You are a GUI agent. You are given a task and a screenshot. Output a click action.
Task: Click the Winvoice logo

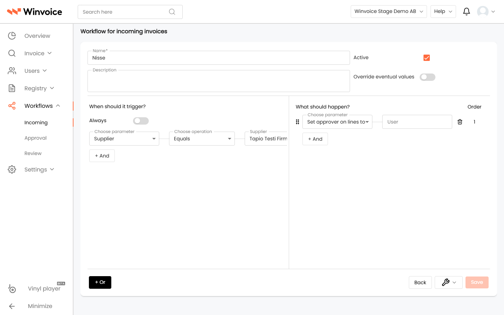click(x=34, y=12)
